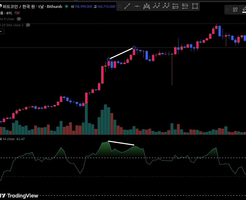246x200 pixels.
Task: Choose the Head and Shoulders pattern tool
Action: pos(147,6)
